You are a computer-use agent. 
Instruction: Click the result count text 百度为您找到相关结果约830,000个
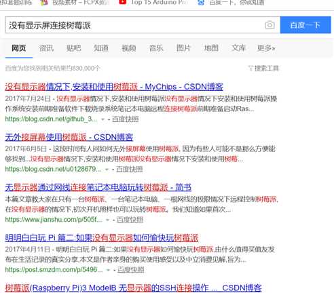point(52,68)
